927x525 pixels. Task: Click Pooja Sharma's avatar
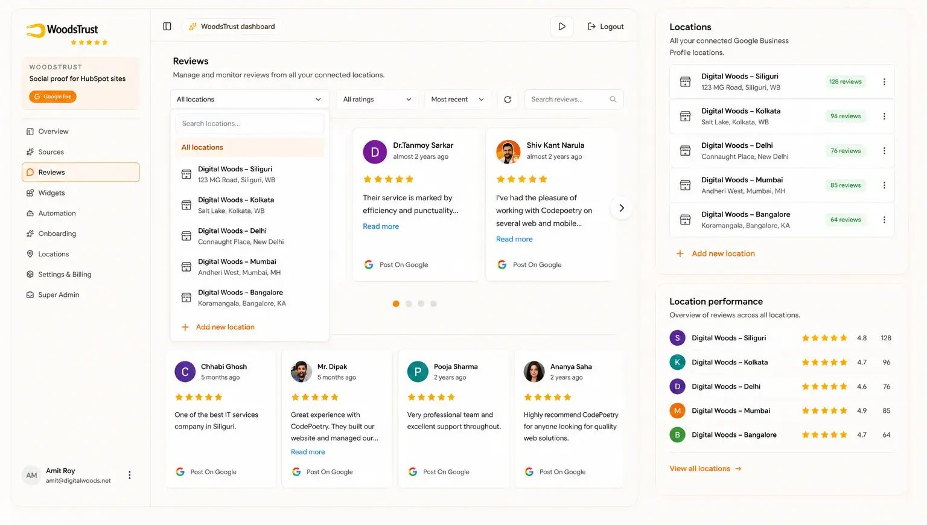pos(418,372)
